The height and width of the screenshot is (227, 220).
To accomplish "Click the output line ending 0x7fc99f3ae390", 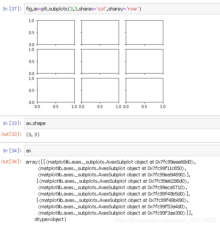I will click(x=115, y=213).
